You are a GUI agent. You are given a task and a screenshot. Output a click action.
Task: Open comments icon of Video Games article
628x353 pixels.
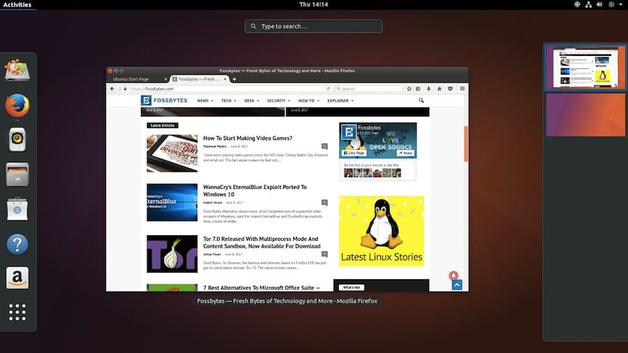(324, 147)
